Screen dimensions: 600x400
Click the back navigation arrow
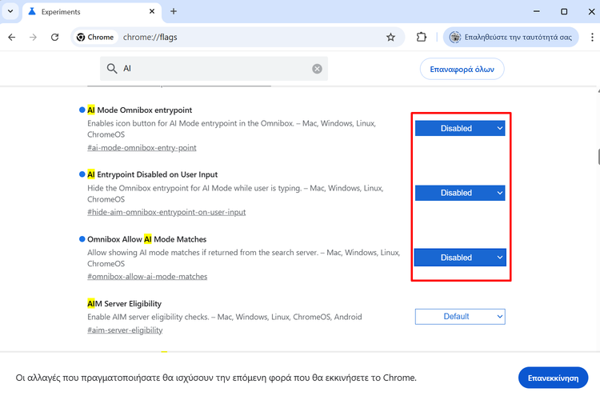12,37
